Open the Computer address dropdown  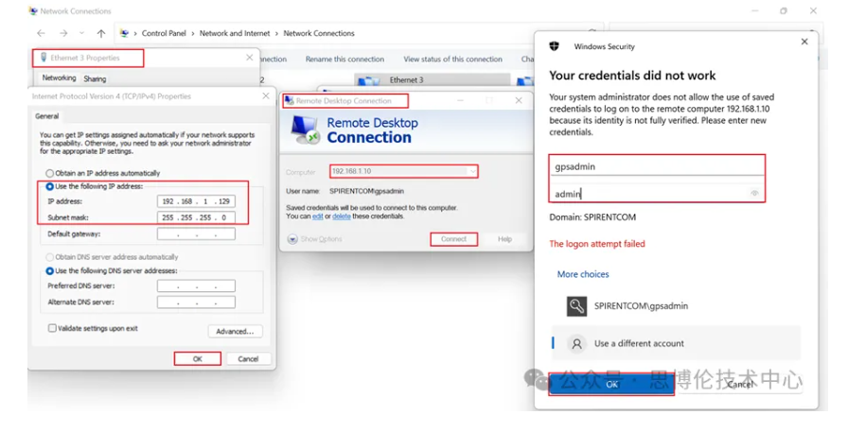471,171
